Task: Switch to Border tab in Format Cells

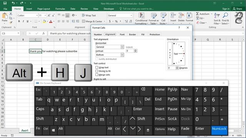Action: tap(132, 34)
